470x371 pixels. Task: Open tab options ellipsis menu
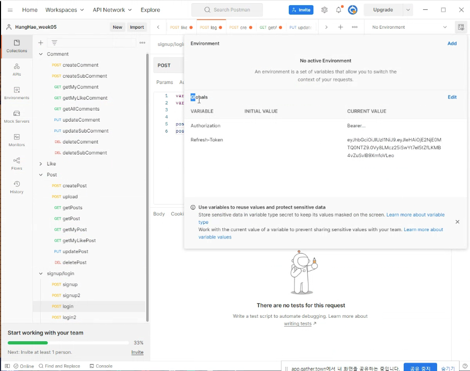(x=355, y=27)
